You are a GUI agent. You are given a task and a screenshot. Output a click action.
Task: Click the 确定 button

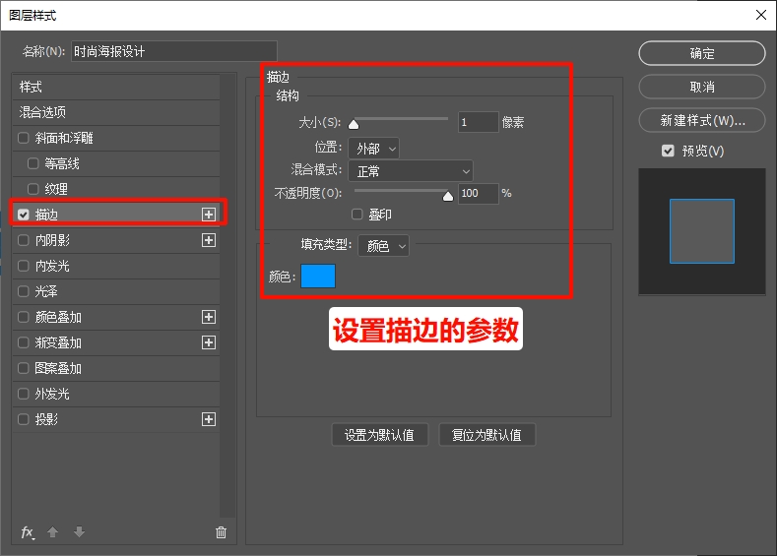(x=701, y=53)
